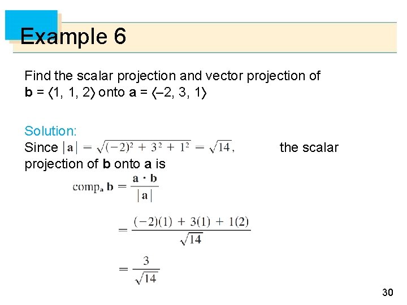This screenshot has width=407, height=305.
Task: Click the final 3 over √14 result
Action: pos(146,269)
